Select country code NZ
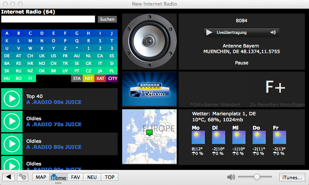Image resolution: width=309 pixels, height=185 pixels. pos(30,71)
